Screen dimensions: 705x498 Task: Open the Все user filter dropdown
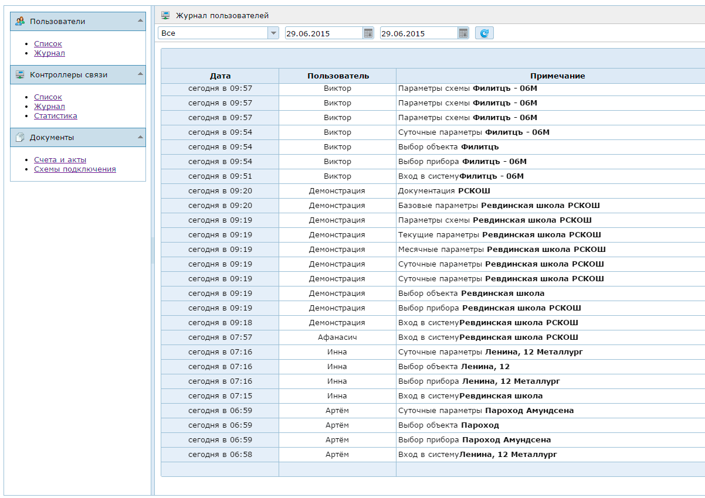tap(273, 33)
